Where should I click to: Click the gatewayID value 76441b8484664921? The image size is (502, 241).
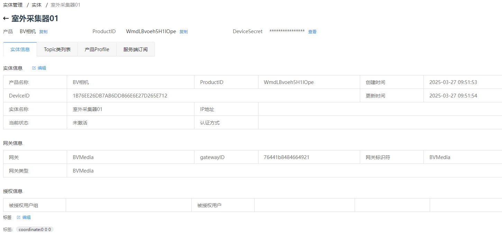pos(286,157)
